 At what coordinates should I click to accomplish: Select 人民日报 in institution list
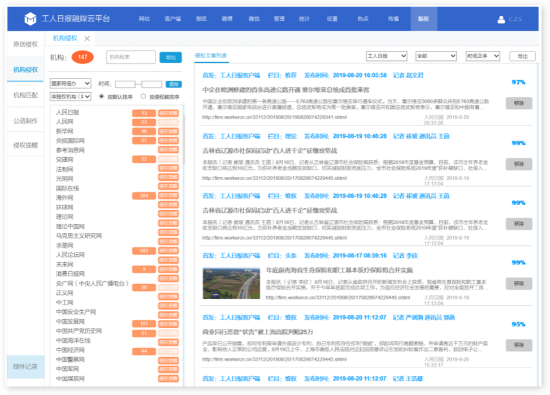67,112
